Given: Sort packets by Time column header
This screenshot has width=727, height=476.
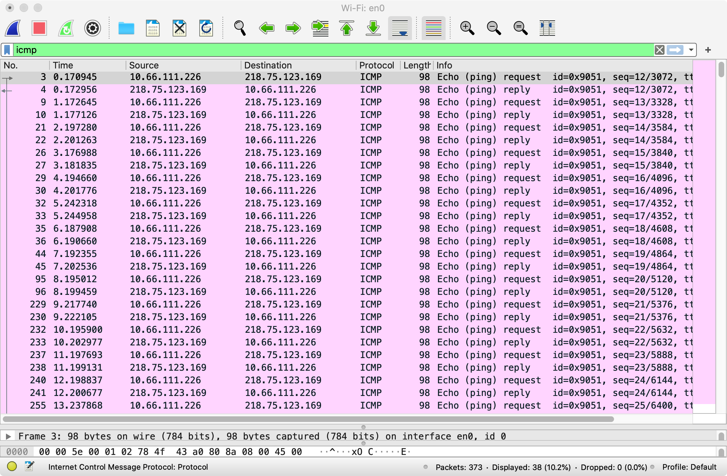Looking at the screenshot, I should (x=63, y=65).
